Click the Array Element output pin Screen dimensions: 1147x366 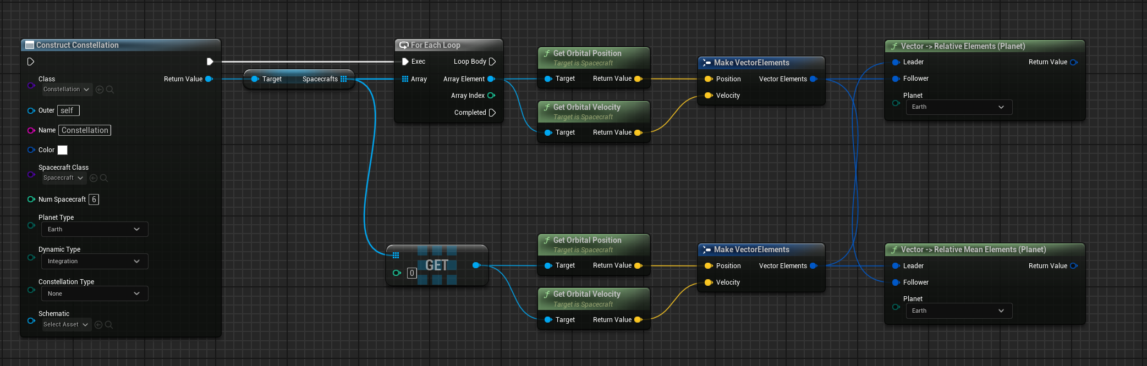491,79
